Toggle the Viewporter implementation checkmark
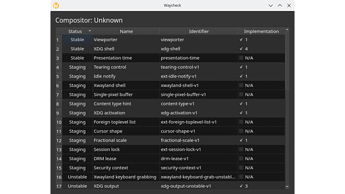Viewport: 345px width, 194px height. [x=241, y=40]
